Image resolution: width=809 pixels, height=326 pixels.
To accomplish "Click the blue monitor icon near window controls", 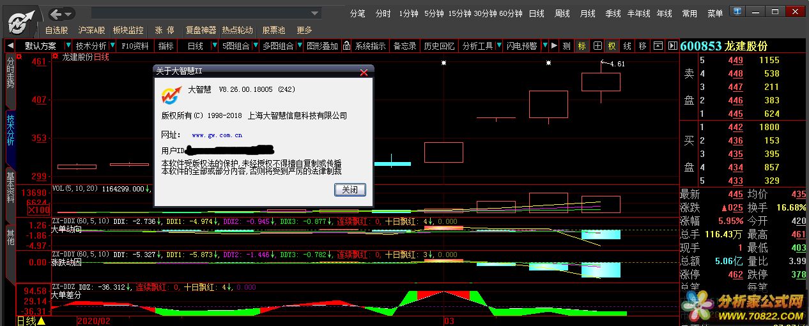I will point(738,11).
